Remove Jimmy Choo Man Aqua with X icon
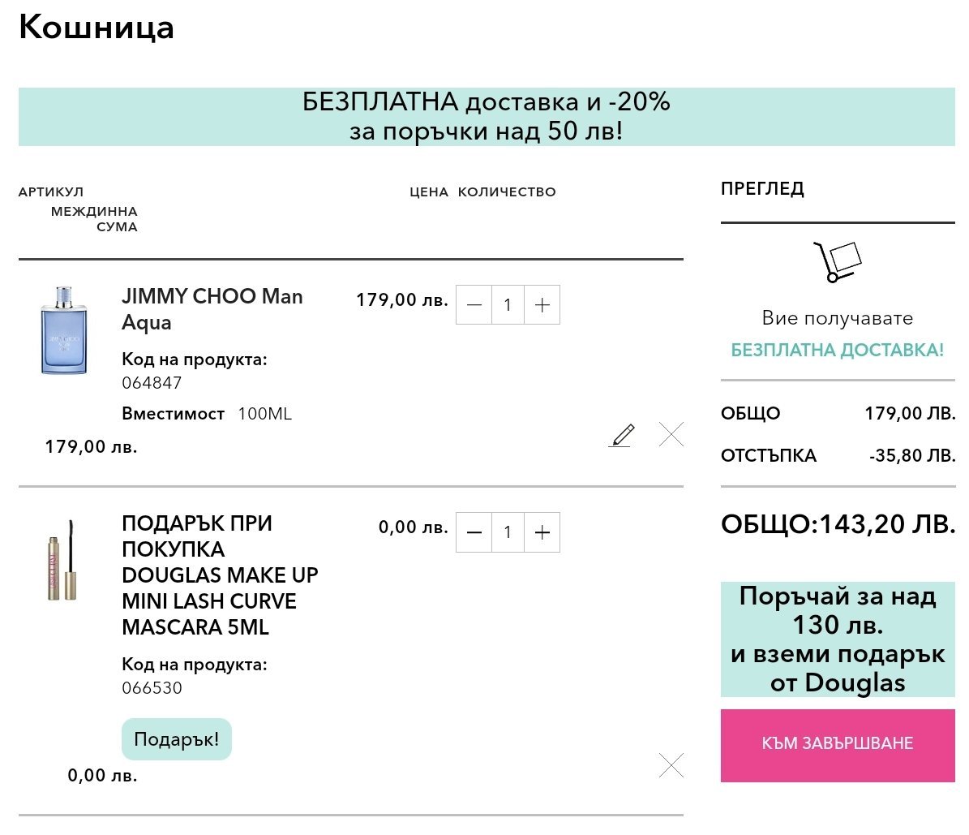Image resolution: width=969 pixels, height=835 pixels. [671, 434]
